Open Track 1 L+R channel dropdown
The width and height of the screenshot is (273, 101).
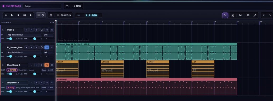48,35
